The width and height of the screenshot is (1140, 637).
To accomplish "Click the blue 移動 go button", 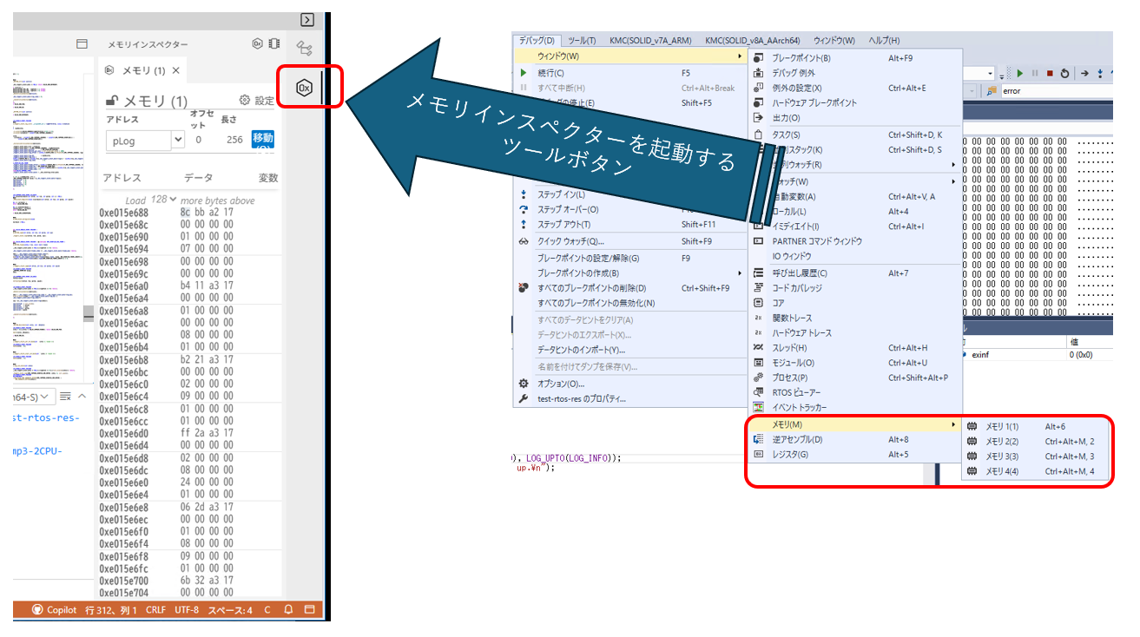I will click(x=262, y=139).
